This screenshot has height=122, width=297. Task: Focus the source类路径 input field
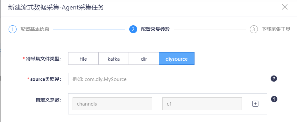tap(167, 79)
